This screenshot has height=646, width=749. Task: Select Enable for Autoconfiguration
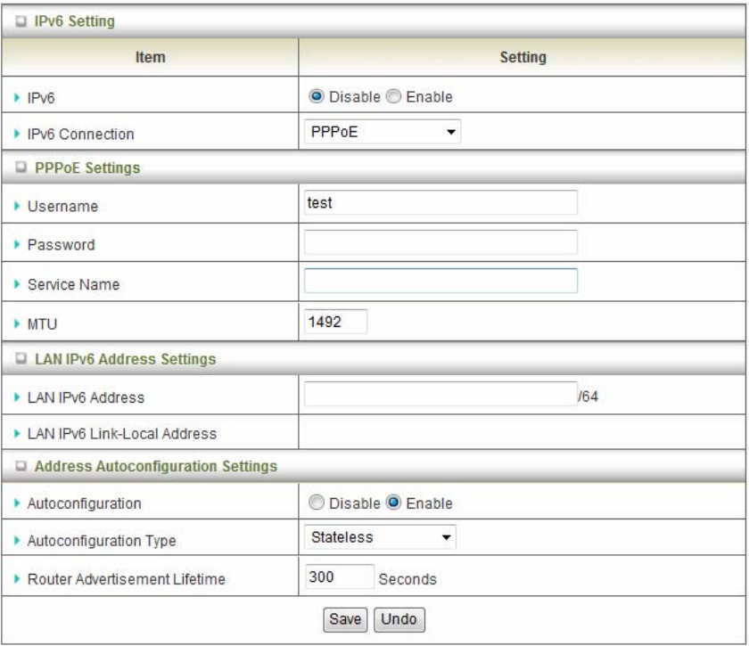point(393,503)
